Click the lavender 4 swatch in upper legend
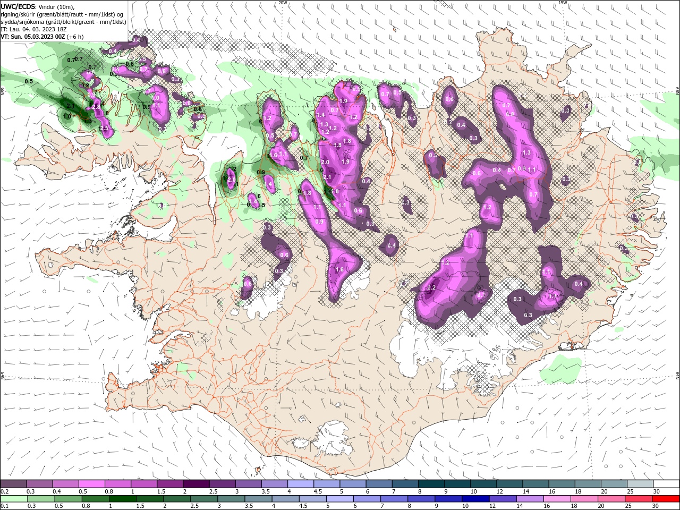Screen dimensions: 680x510 point(301,483)
